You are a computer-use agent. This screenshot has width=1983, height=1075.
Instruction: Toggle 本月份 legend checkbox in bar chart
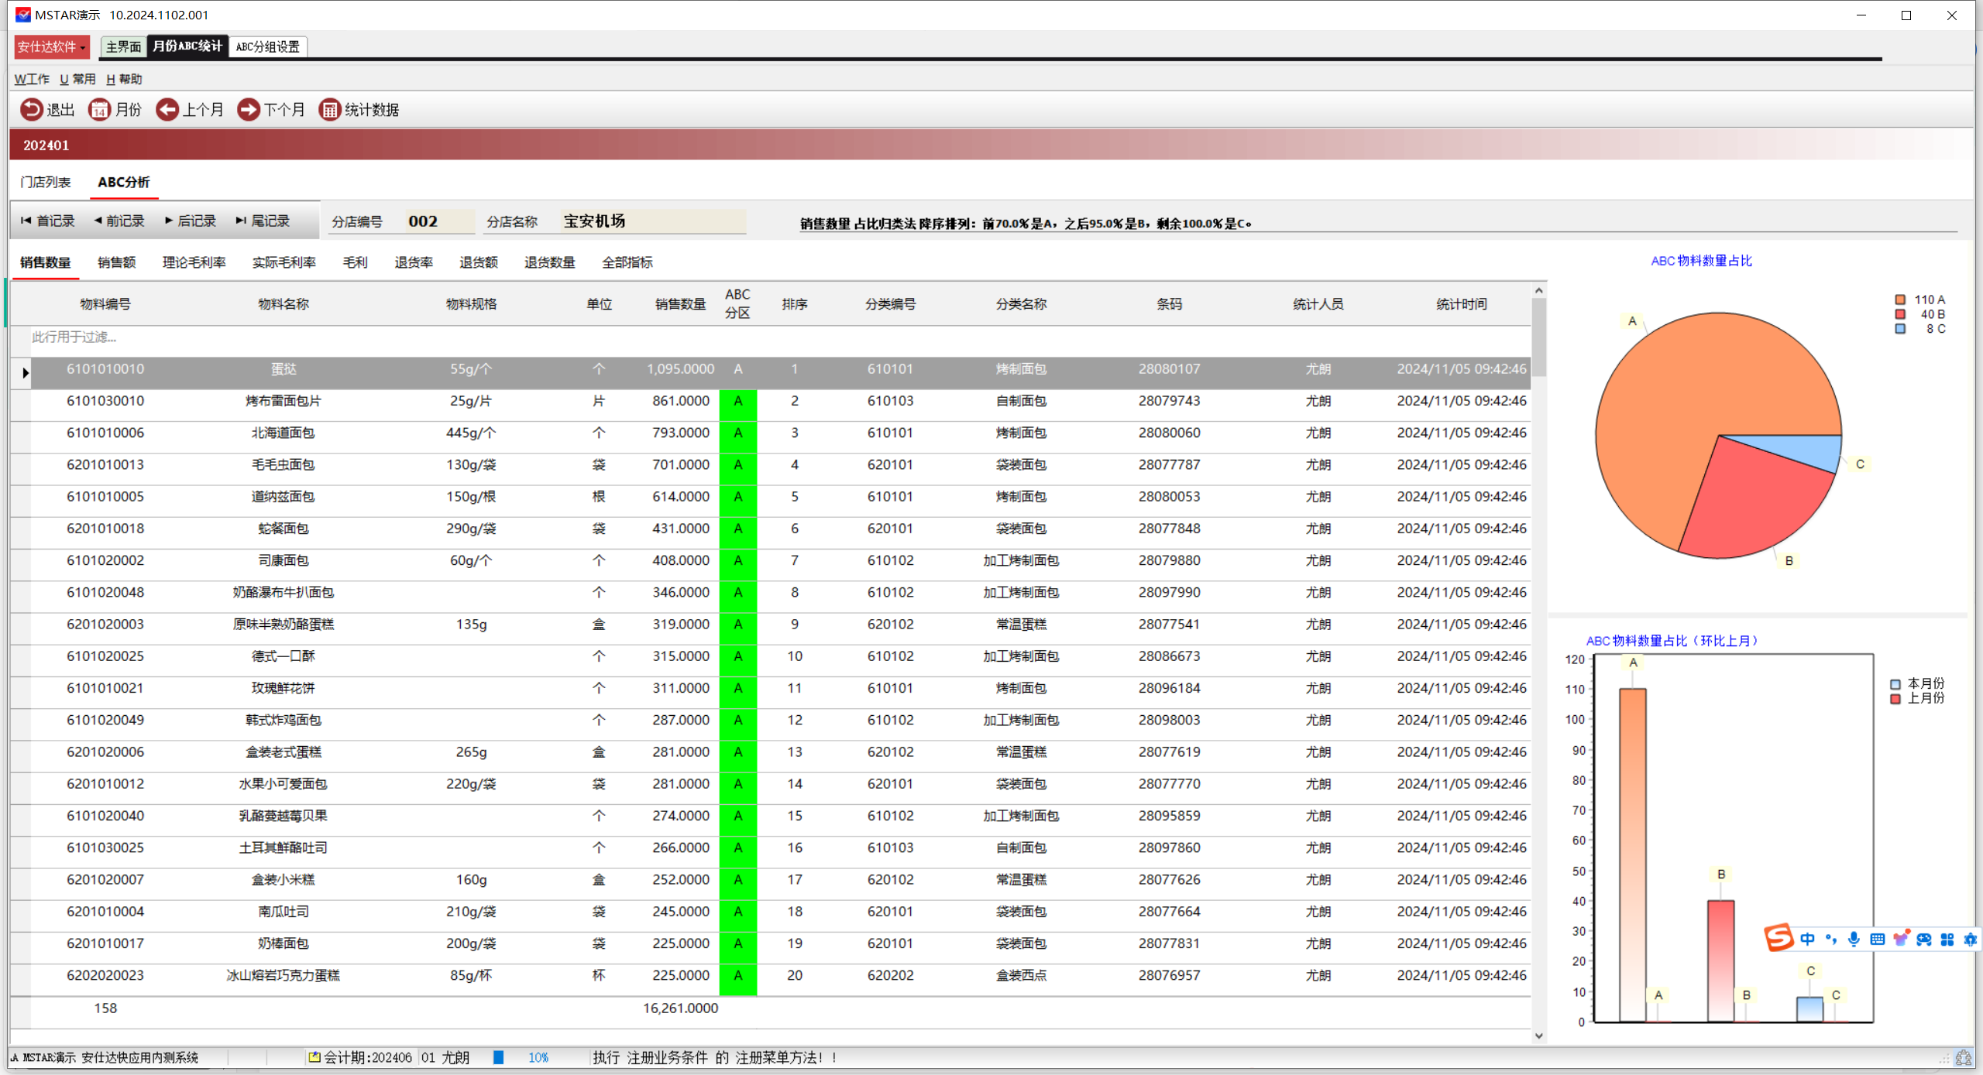1895,684
